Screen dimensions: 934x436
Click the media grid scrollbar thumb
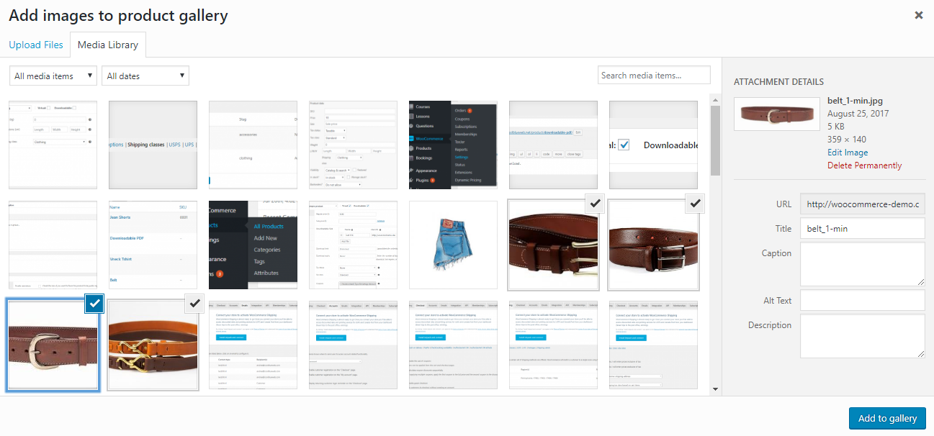coord(715,140)
